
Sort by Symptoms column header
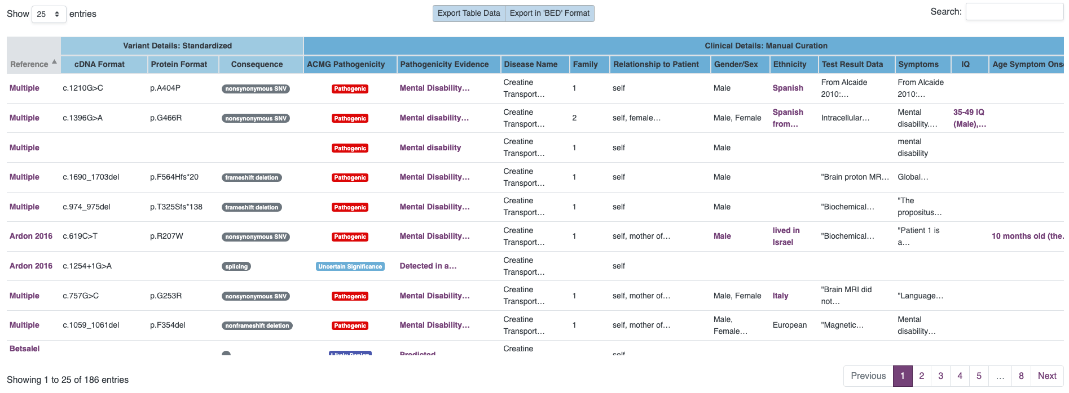(x=922, y=64)
